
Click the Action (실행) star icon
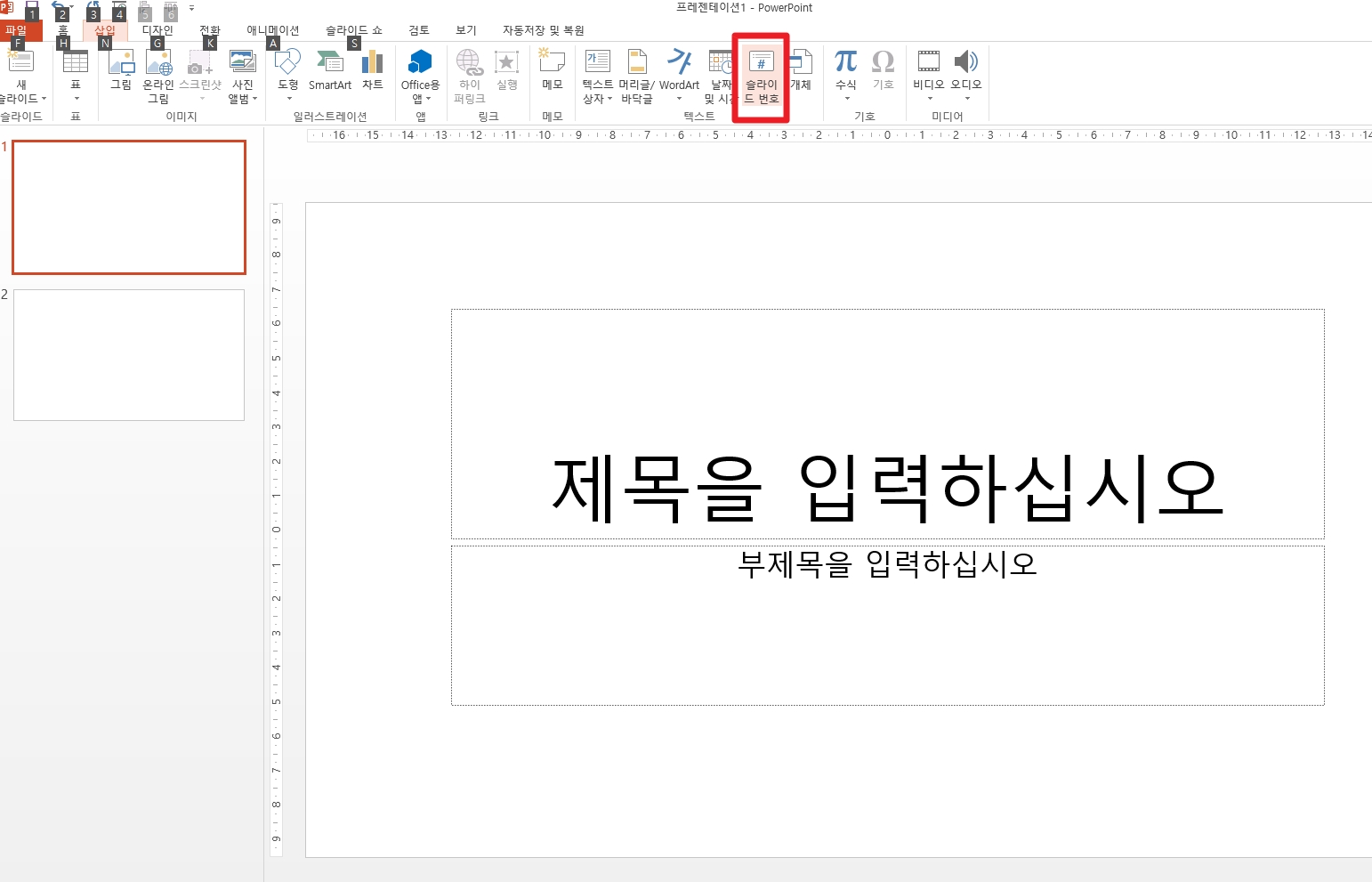[506, 62]
